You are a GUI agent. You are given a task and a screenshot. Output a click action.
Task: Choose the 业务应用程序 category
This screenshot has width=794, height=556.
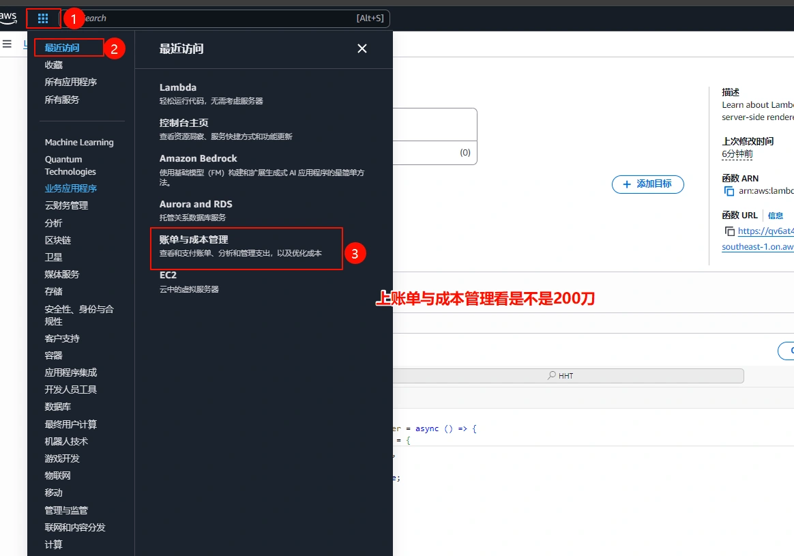click(71, 188)
